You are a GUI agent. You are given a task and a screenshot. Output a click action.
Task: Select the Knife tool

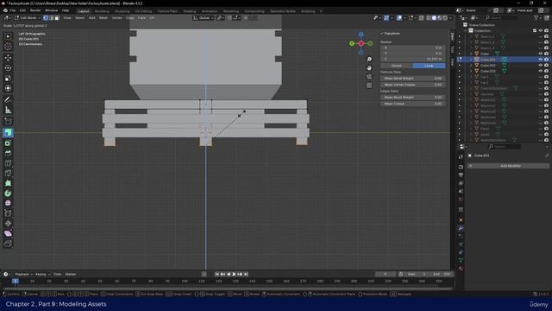point(8,173)
